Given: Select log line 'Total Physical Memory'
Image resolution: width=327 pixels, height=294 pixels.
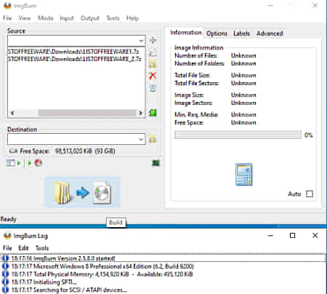Looking at the screenshot, I should pyautogui.click(x=163, y=274).
